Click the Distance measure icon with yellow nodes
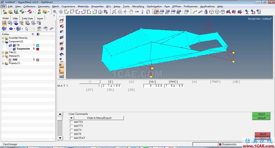Viewport: 275px width, 148px height. coord(195,12)
